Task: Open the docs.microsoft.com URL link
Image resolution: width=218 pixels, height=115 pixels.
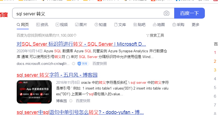Action: 43,64
